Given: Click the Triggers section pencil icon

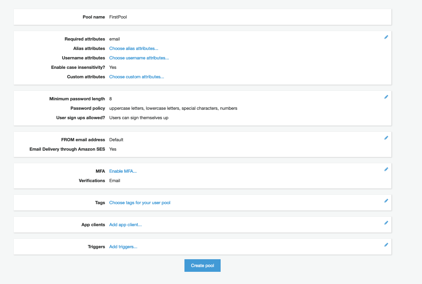Looking at the screenshot, I should [386, 245].
